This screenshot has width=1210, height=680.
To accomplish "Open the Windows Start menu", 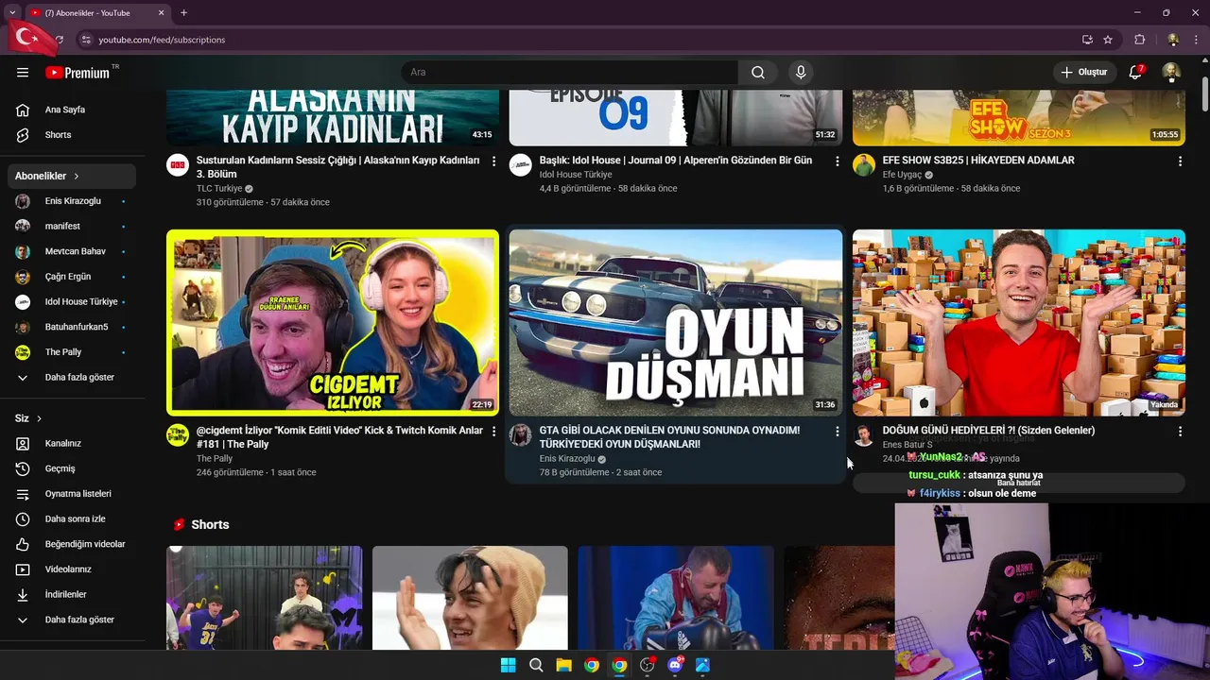I will pos(508,665).
